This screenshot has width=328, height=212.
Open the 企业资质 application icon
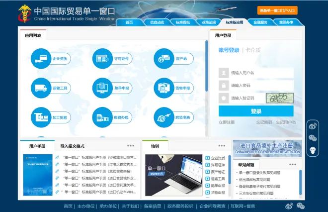[x=41, y=59]
